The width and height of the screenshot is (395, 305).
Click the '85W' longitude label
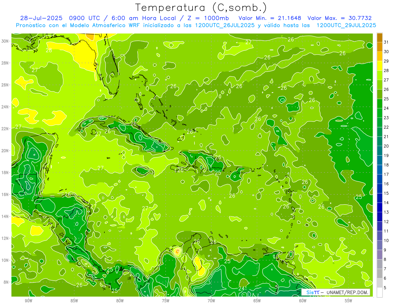[x=74, y=301]
